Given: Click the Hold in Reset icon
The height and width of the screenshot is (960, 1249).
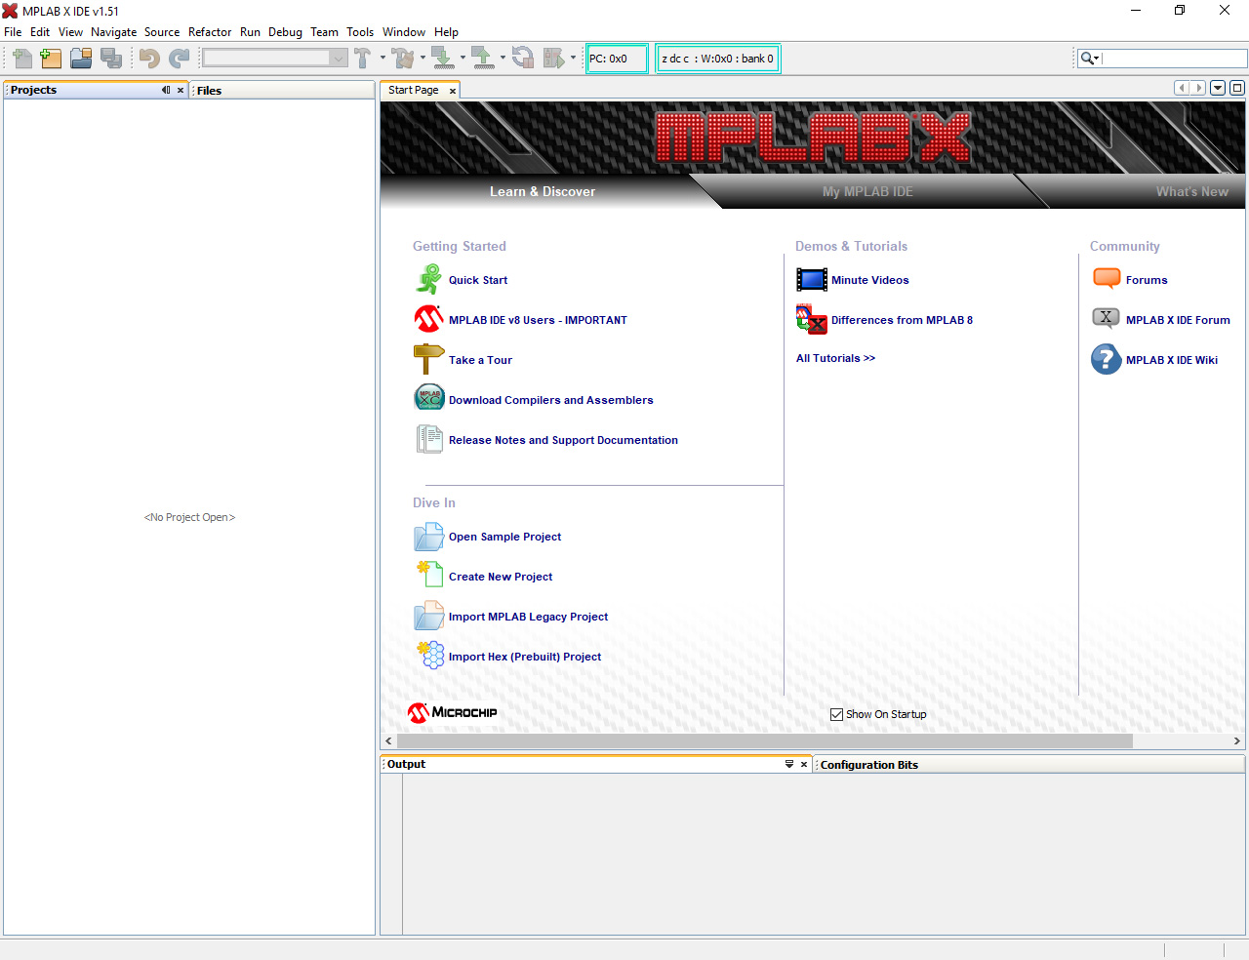Looking at the screenshot, I should point(523,59).
